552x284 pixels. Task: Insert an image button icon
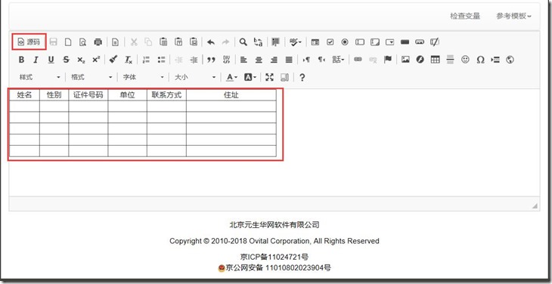point(420,42)
